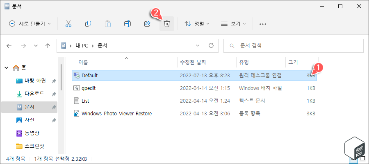Select the List file name
This screenshot has width=369, height=164.
tap(85, 101)
